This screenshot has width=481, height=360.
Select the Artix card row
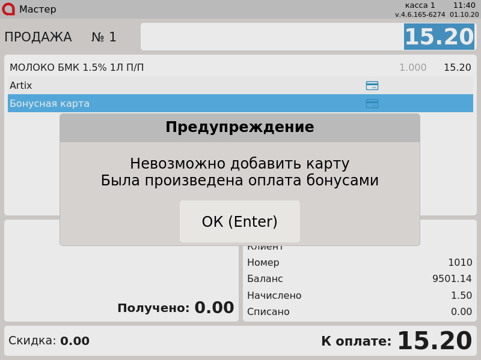click(x=180, y=86)
